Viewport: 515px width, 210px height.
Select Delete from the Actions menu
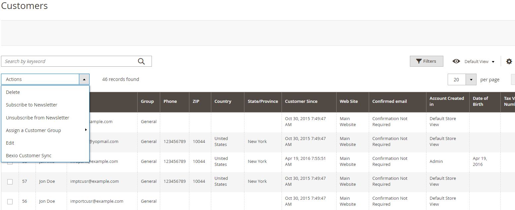13,92
